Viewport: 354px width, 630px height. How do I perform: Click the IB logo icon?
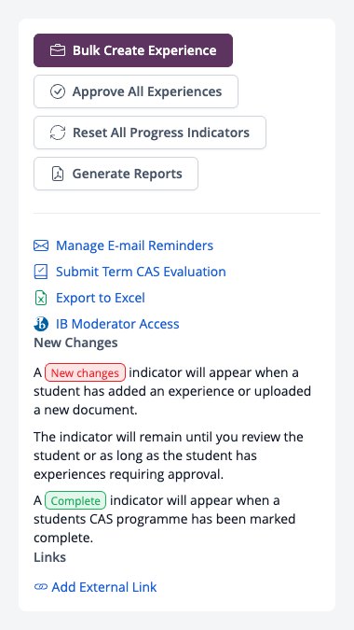click(41, 324)
